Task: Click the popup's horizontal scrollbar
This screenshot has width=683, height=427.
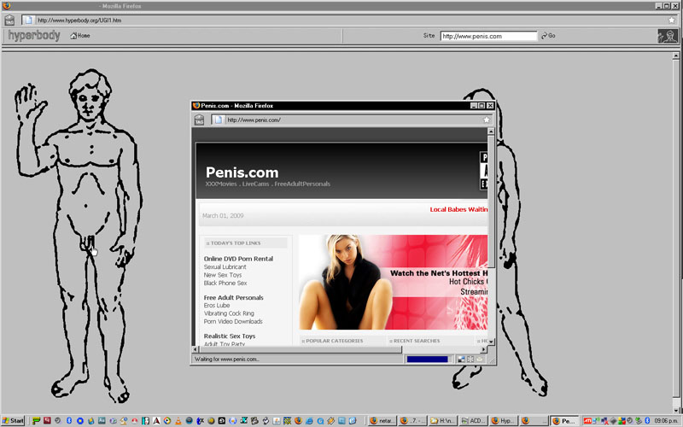Action: (341, 350)
